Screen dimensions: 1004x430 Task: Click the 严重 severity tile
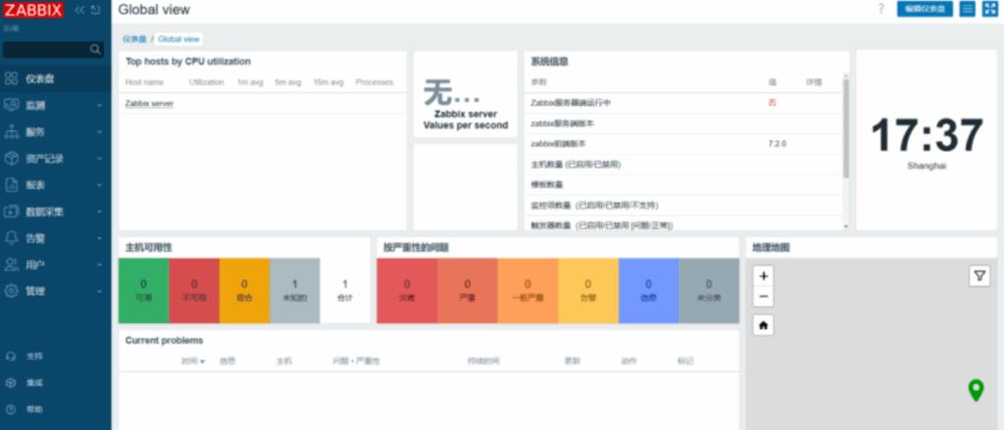click(468, 291)
